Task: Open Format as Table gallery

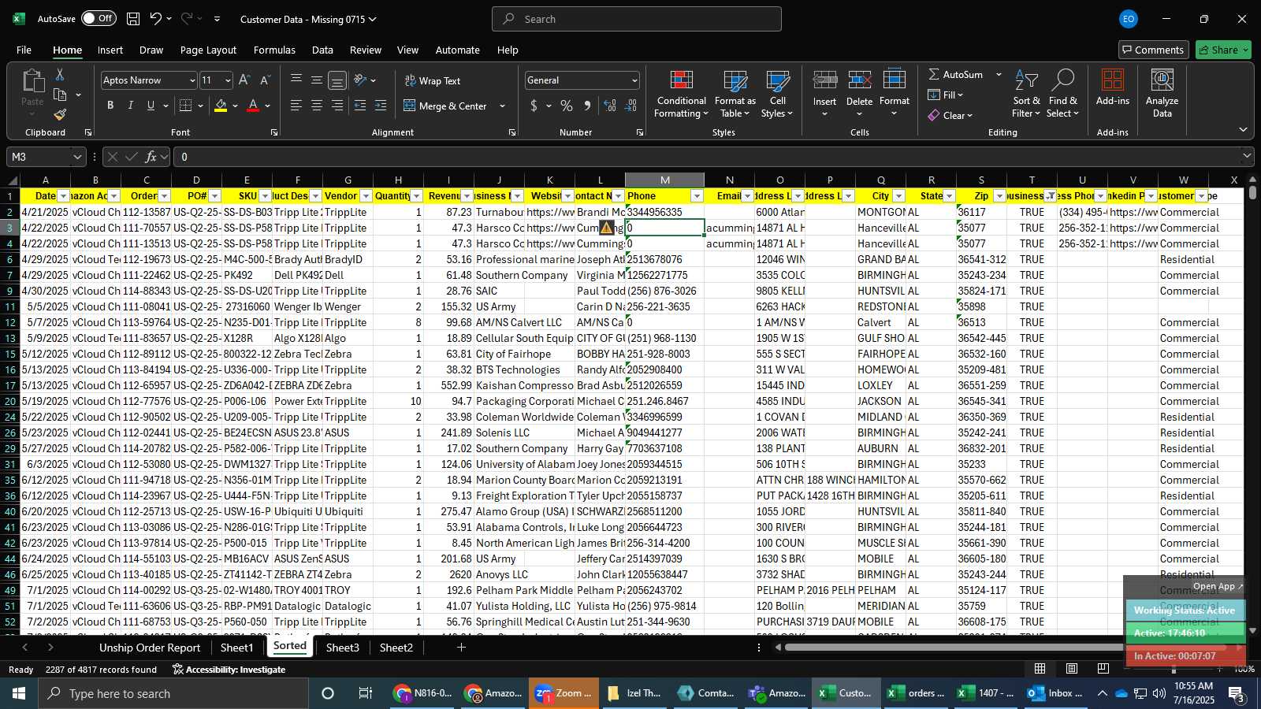Action: [735, 95]
